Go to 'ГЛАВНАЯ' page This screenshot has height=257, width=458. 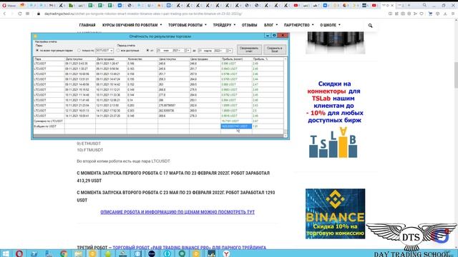(x=87, y=25)
